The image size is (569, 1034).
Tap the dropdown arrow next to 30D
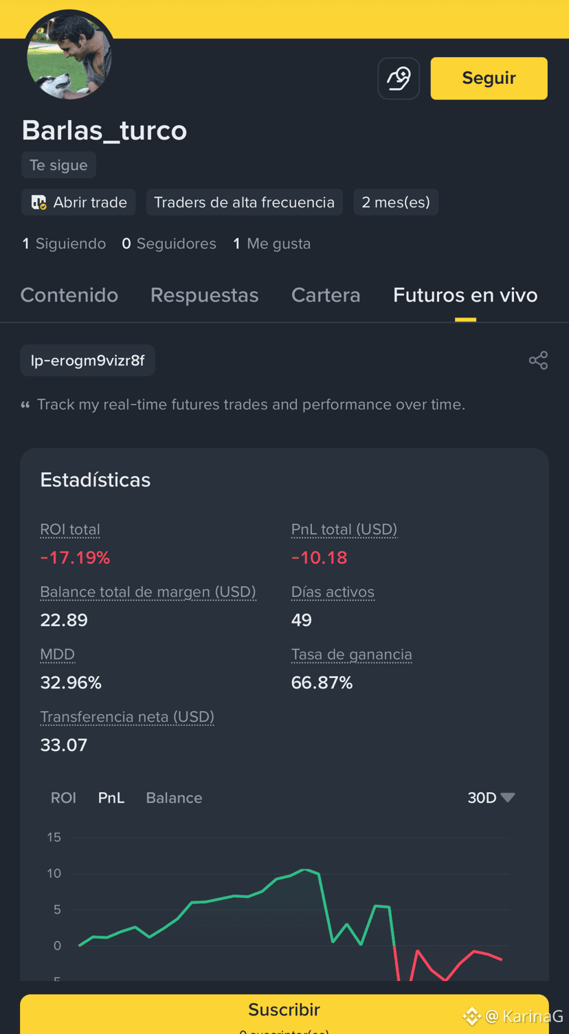tap(508, 798)
